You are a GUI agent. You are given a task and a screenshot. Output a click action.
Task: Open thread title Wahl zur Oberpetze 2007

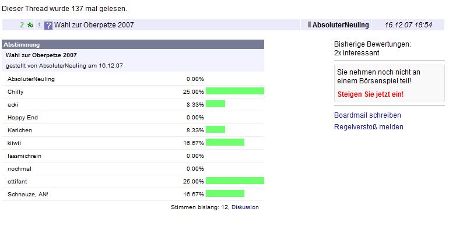tap(94, 25)
